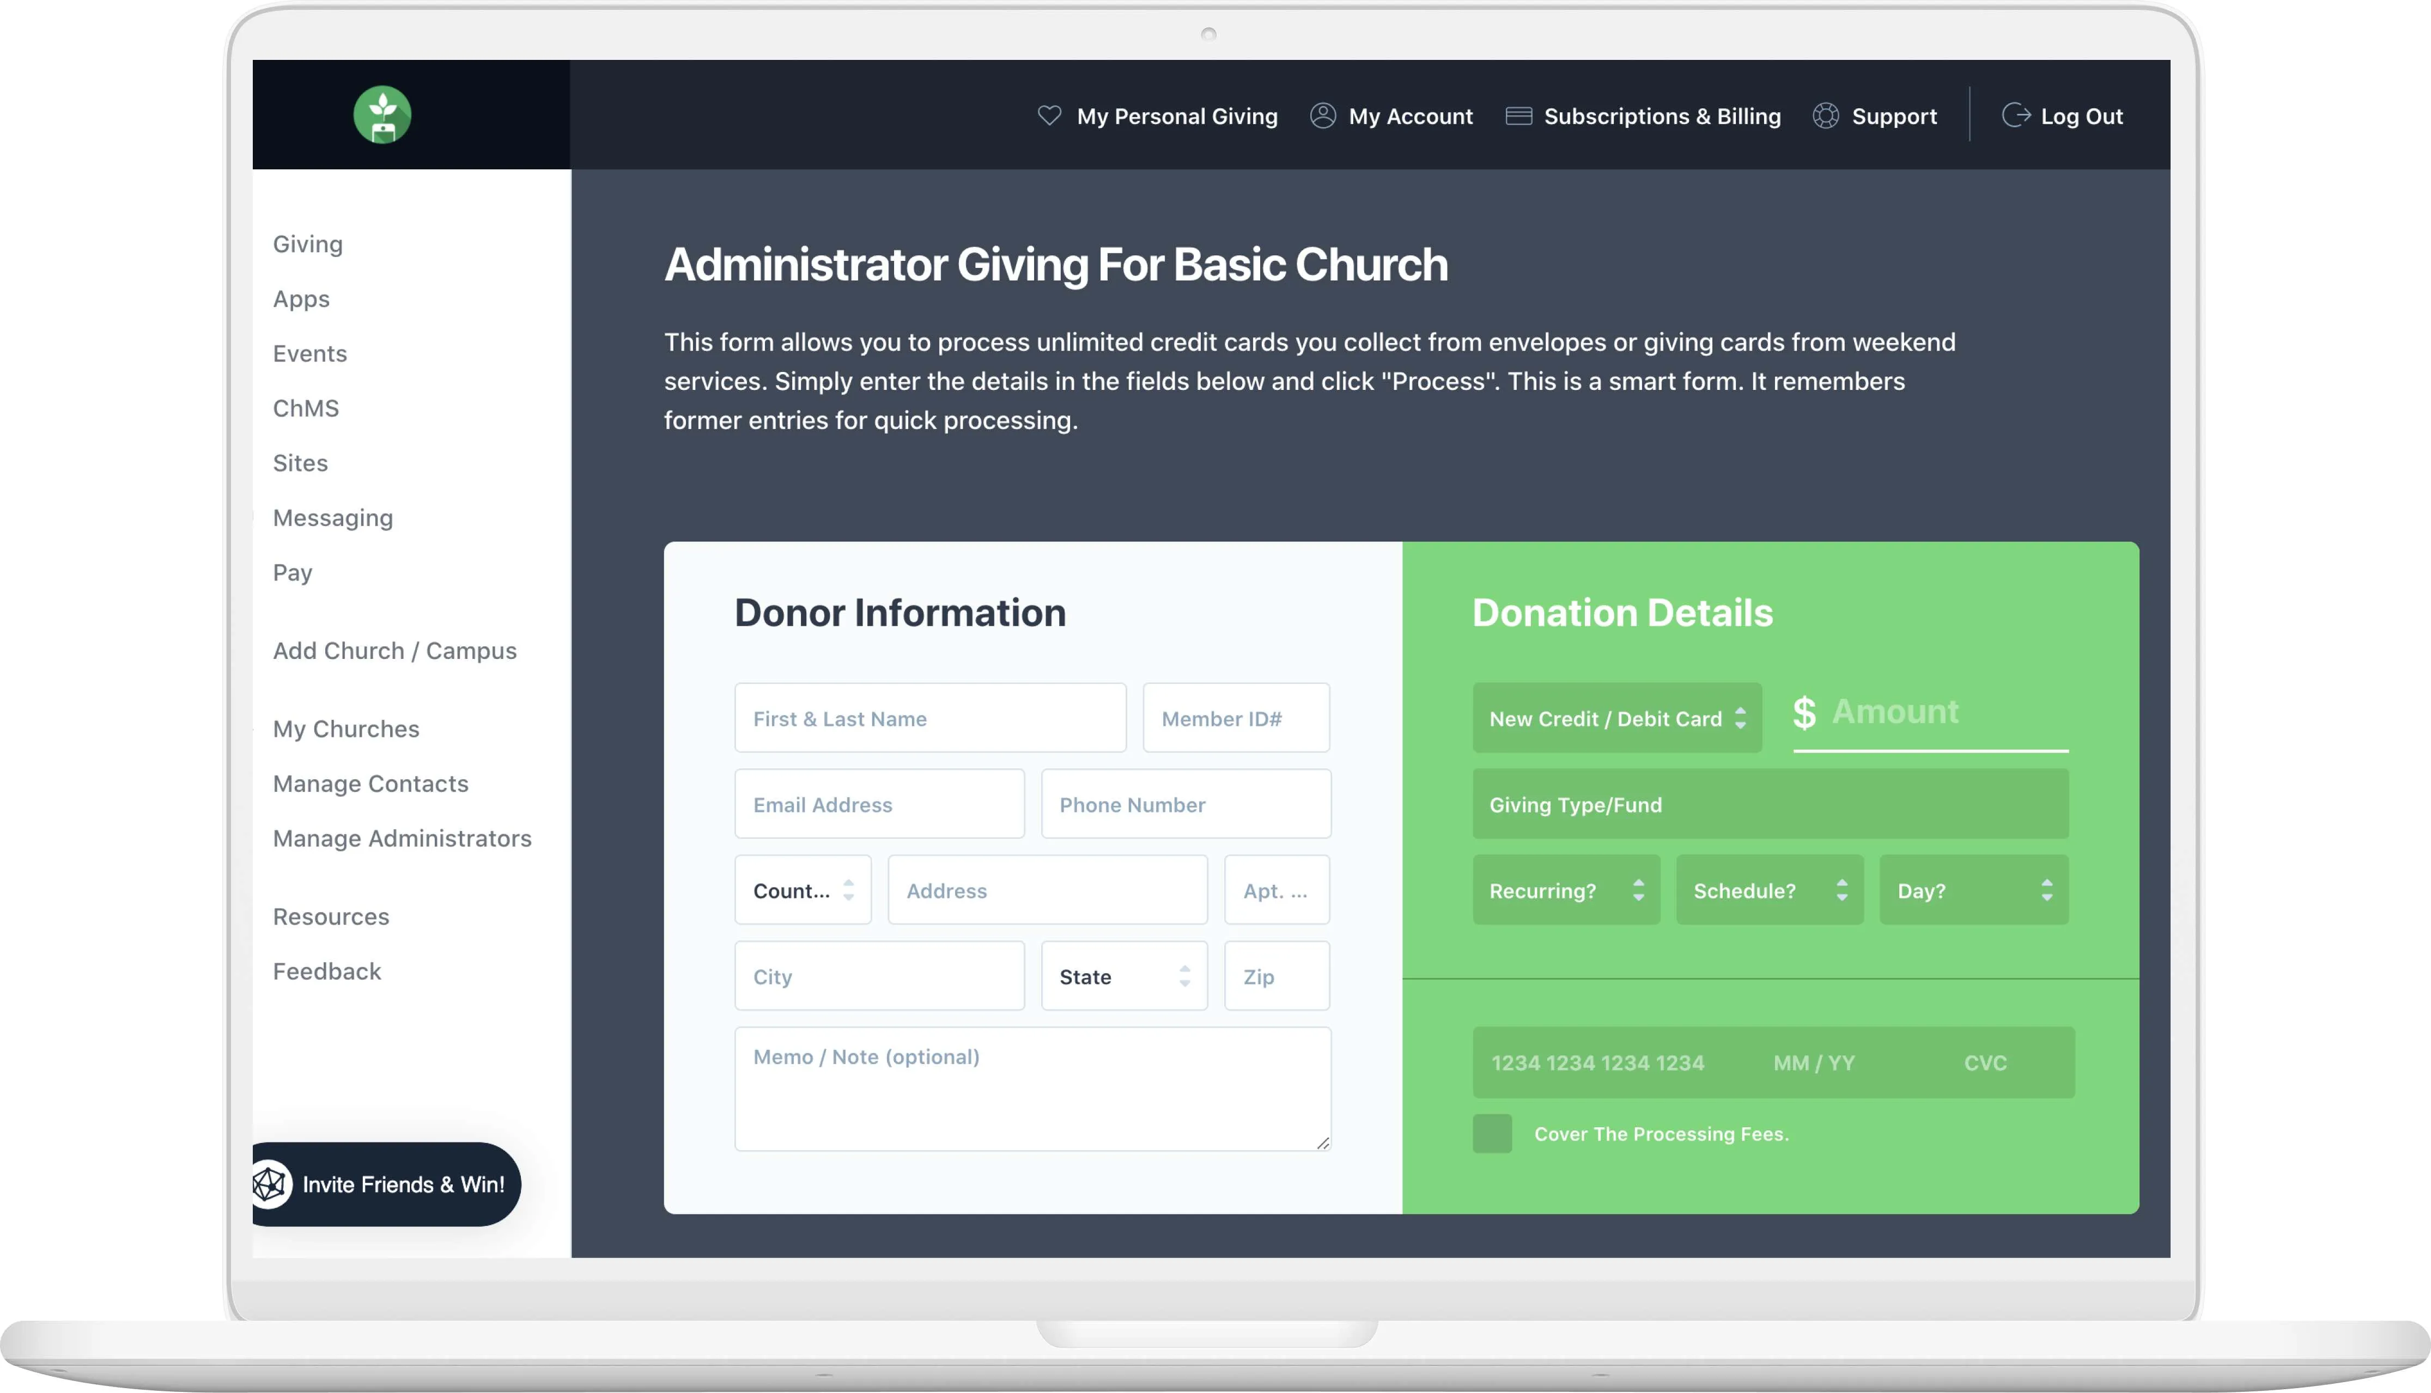The image size is (2431, 1393).
Task: Click the user profile icon for My Account
Action: click(1323, 116)
